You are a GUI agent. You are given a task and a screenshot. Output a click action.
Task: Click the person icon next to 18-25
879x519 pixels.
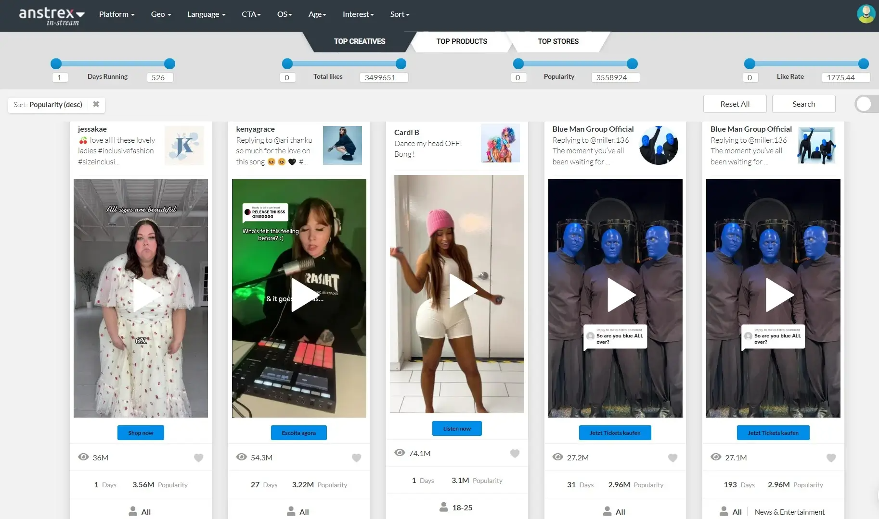coord(444,507)
